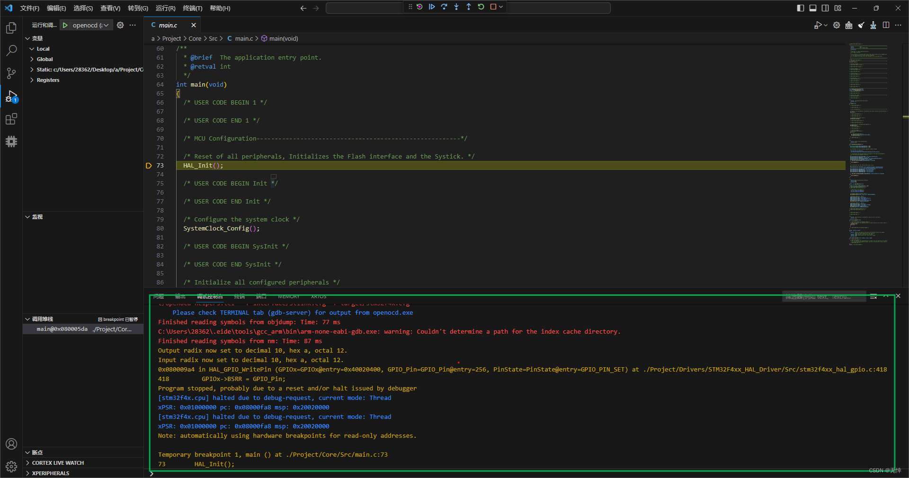
Task: Open the 查看(V) menu
Action: 110,8
